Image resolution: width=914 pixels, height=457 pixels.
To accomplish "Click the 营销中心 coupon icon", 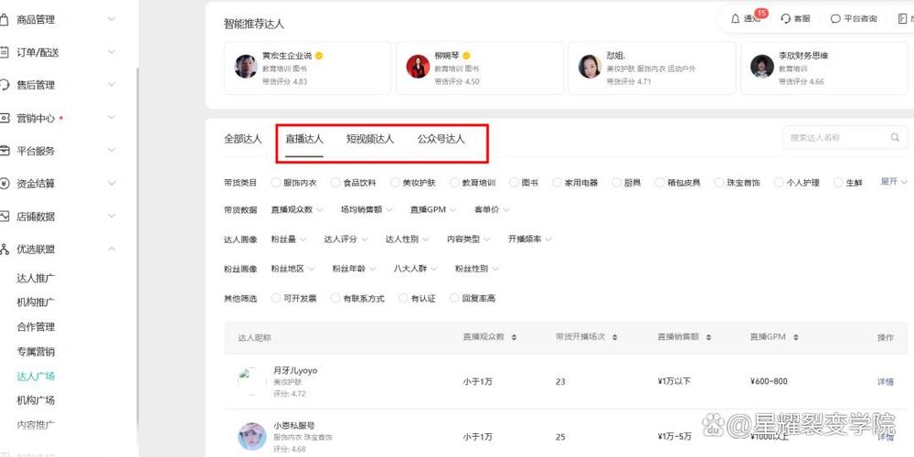I will click(x=4, y=118).
